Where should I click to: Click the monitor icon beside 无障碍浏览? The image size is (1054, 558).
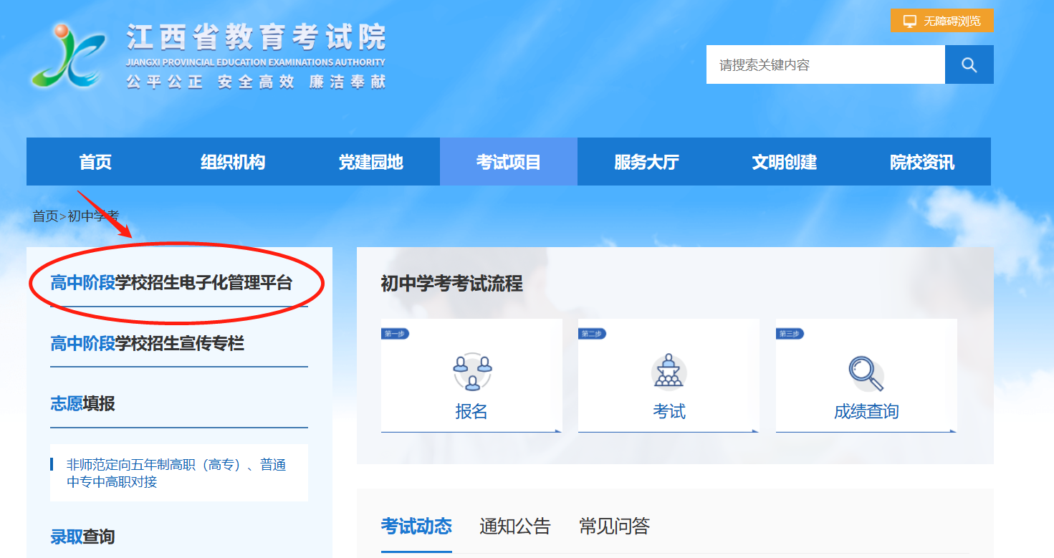point(909,21)
